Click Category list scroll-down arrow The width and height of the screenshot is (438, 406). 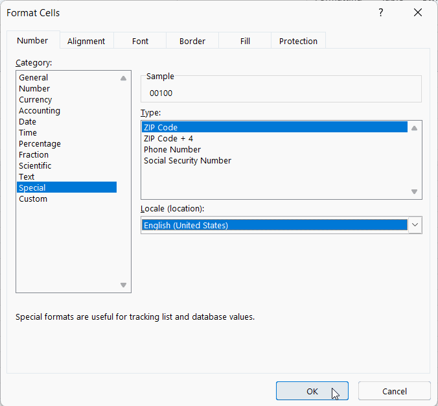124,285
